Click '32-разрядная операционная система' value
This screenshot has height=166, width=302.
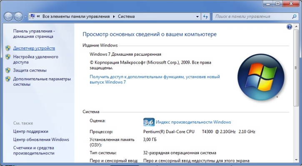[x=180, y=153]
